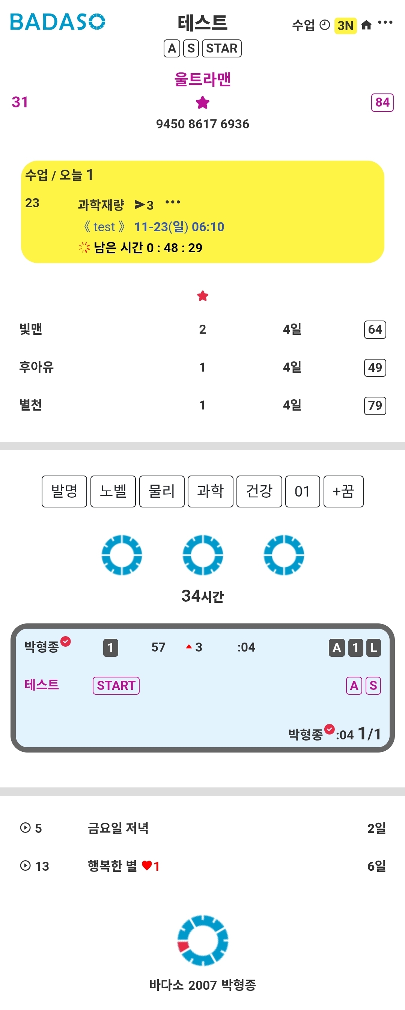
Task: Open the three-dot menu in header
Action: pos(385,23)
